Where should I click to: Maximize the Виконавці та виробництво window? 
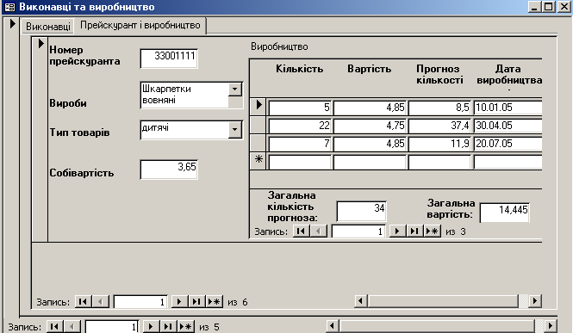(549, 7)
